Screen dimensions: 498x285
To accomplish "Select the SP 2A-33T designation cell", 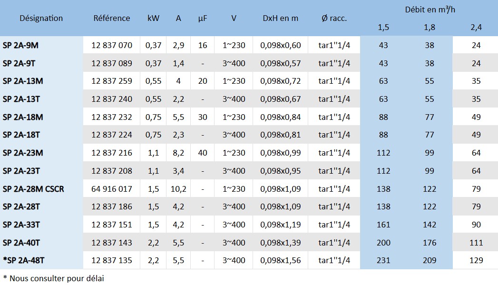I will click(21, 225).
